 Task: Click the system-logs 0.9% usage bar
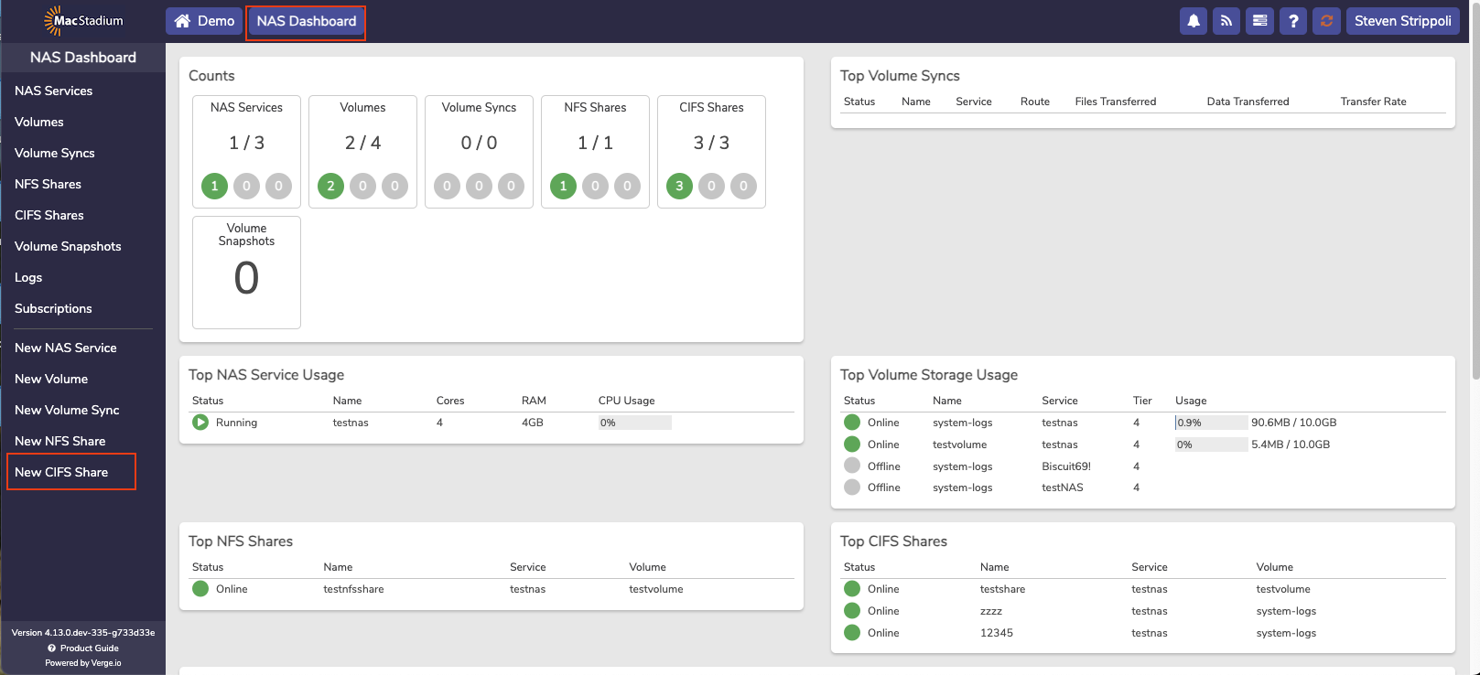(x=1211, y=423)
